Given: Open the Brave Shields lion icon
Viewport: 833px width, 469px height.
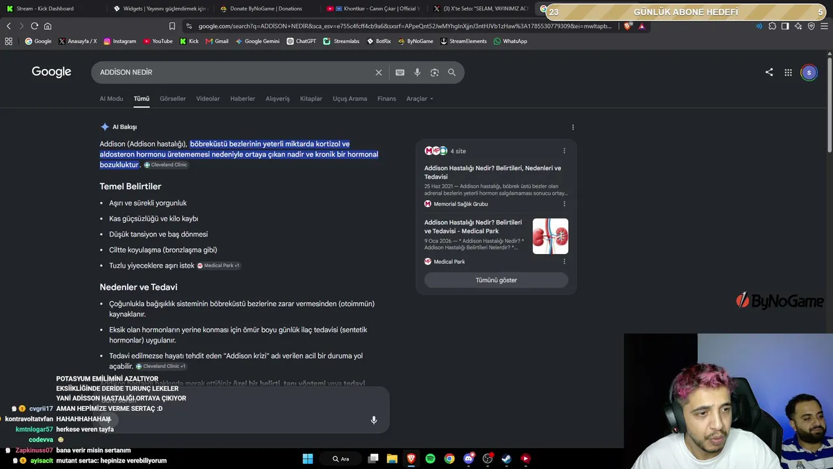Looking at the screenshot, I should pos(627,26).
